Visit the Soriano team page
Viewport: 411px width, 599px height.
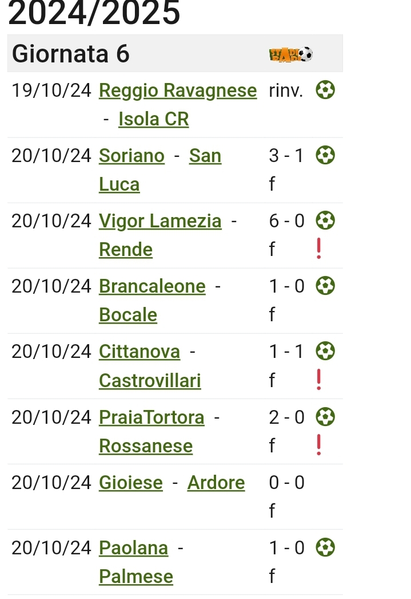tap(131, 156)
